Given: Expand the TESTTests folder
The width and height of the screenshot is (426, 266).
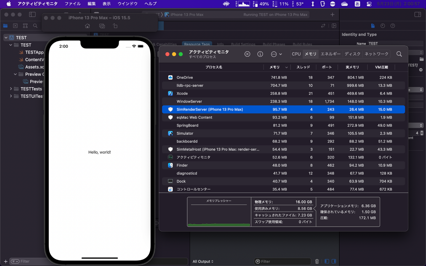Looking at the screenshot, I should pyautogui.click(x=11, y=89).
